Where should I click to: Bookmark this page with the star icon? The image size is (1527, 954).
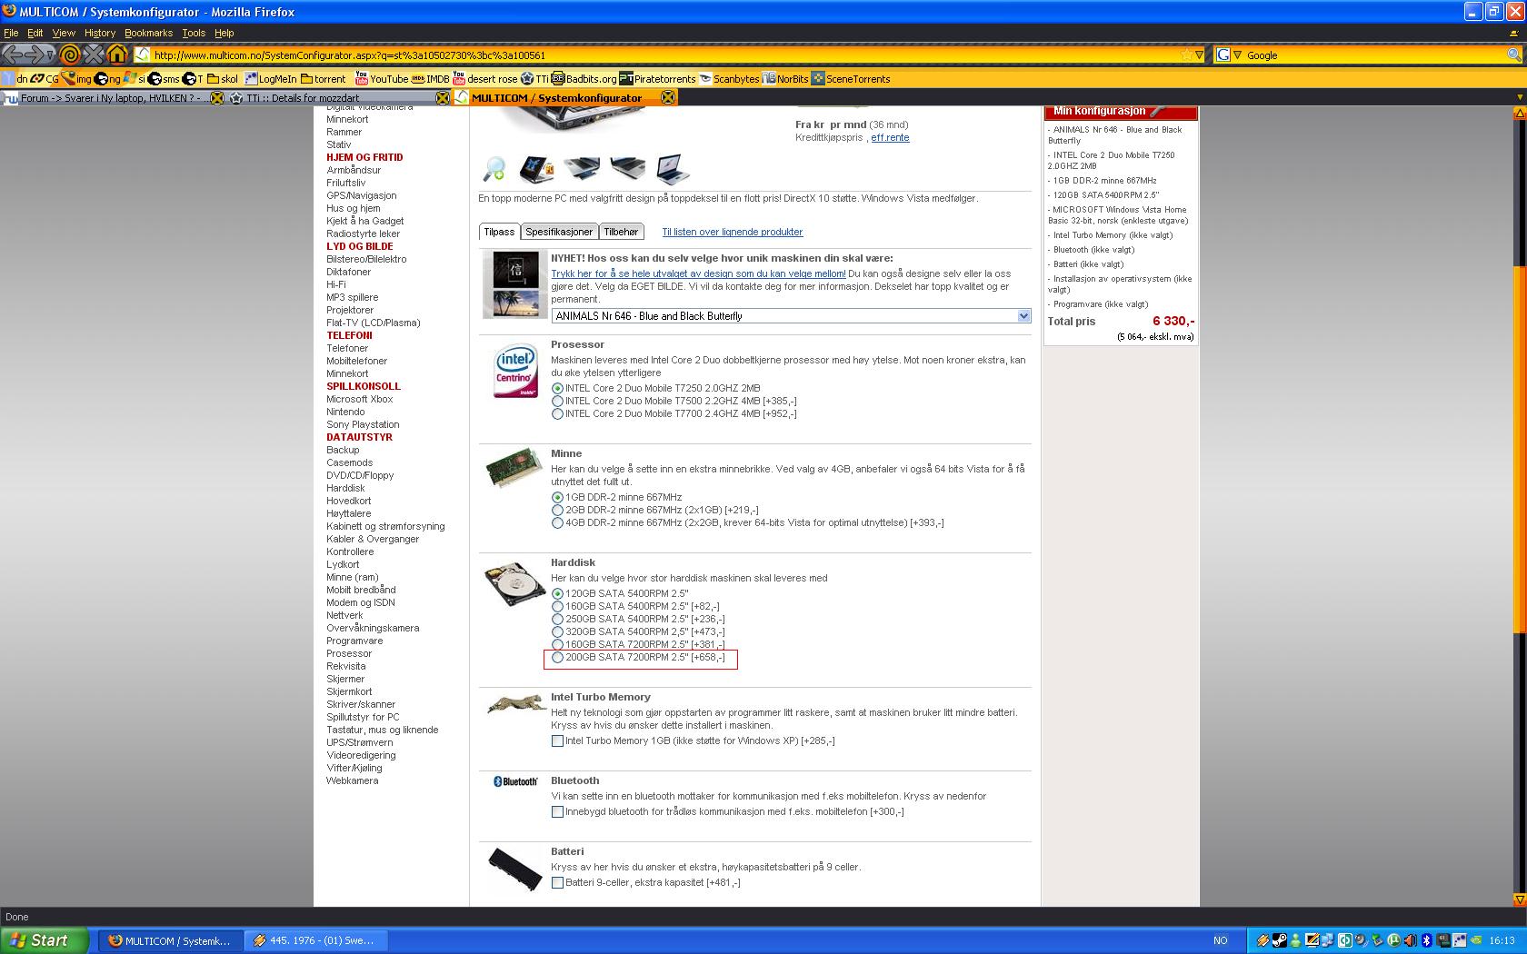[x=1186, y=55]
